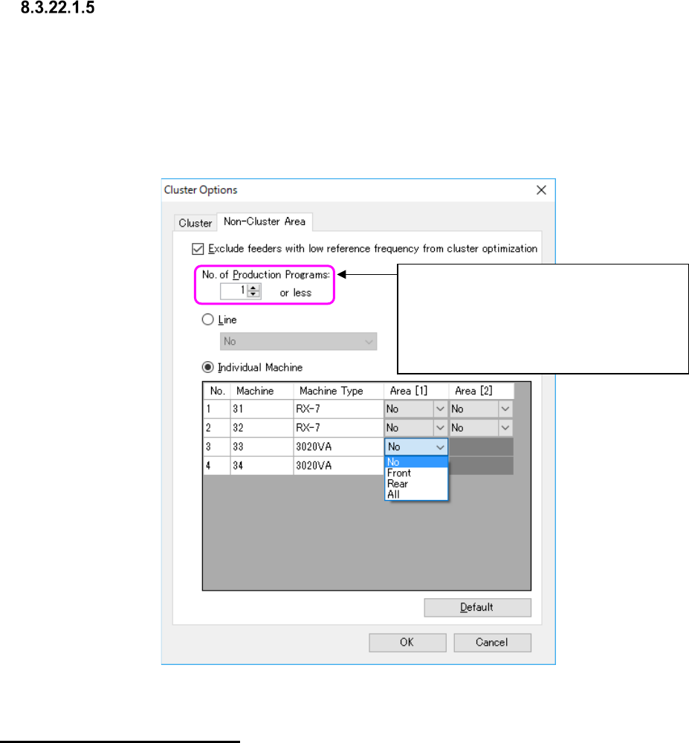The height and width of the screenshot is (743, 689).
Task: Select machine cell 31 in row 1
Action: click(262, 409)
